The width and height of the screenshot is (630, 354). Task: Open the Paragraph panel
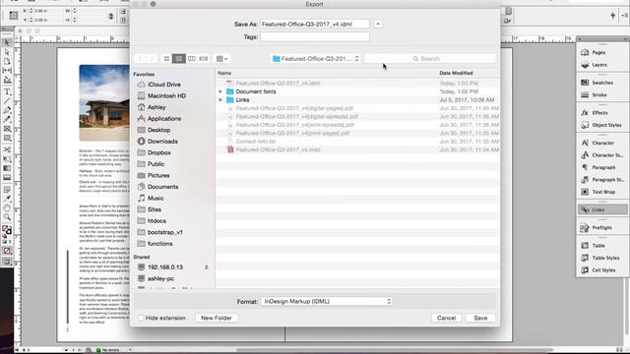pos(602,167)
